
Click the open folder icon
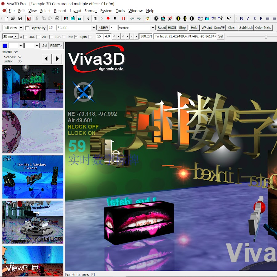pos(13,18)
